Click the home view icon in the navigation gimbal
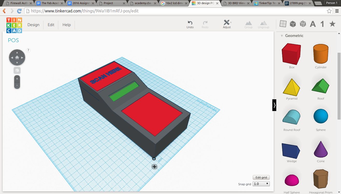 coord(17,57)
